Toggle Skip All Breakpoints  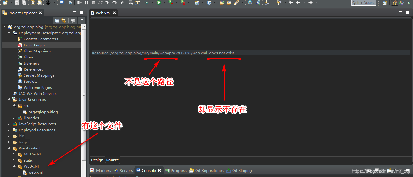coord(70,2)
